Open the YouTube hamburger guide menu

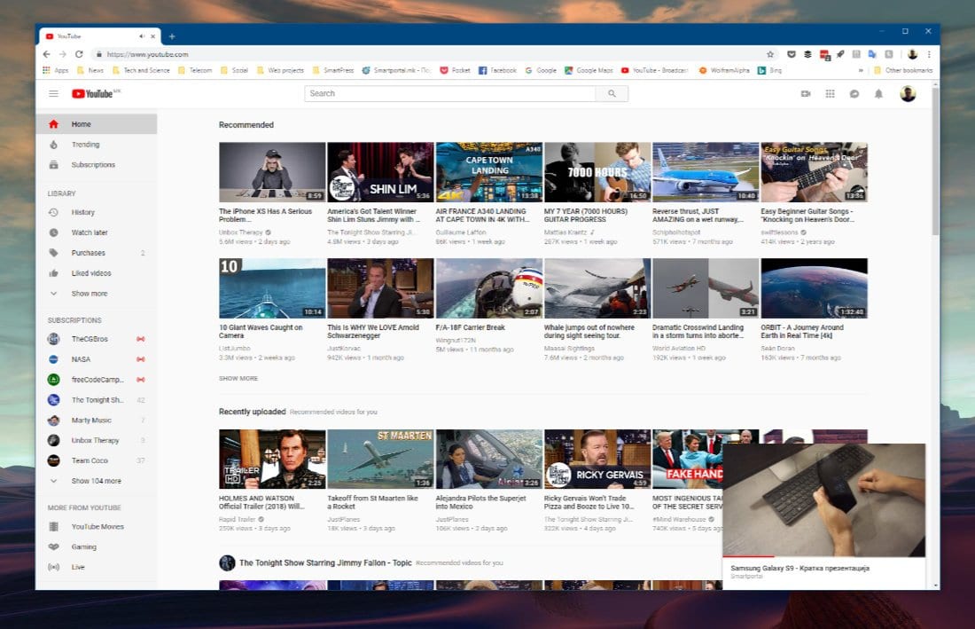pos(53,94)
